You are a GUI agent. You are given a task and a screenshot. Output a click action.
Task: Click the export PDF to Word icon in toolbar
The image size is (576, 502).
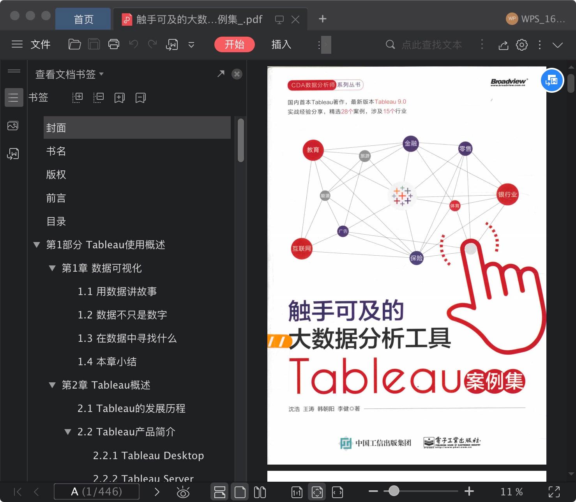[172, 45]
